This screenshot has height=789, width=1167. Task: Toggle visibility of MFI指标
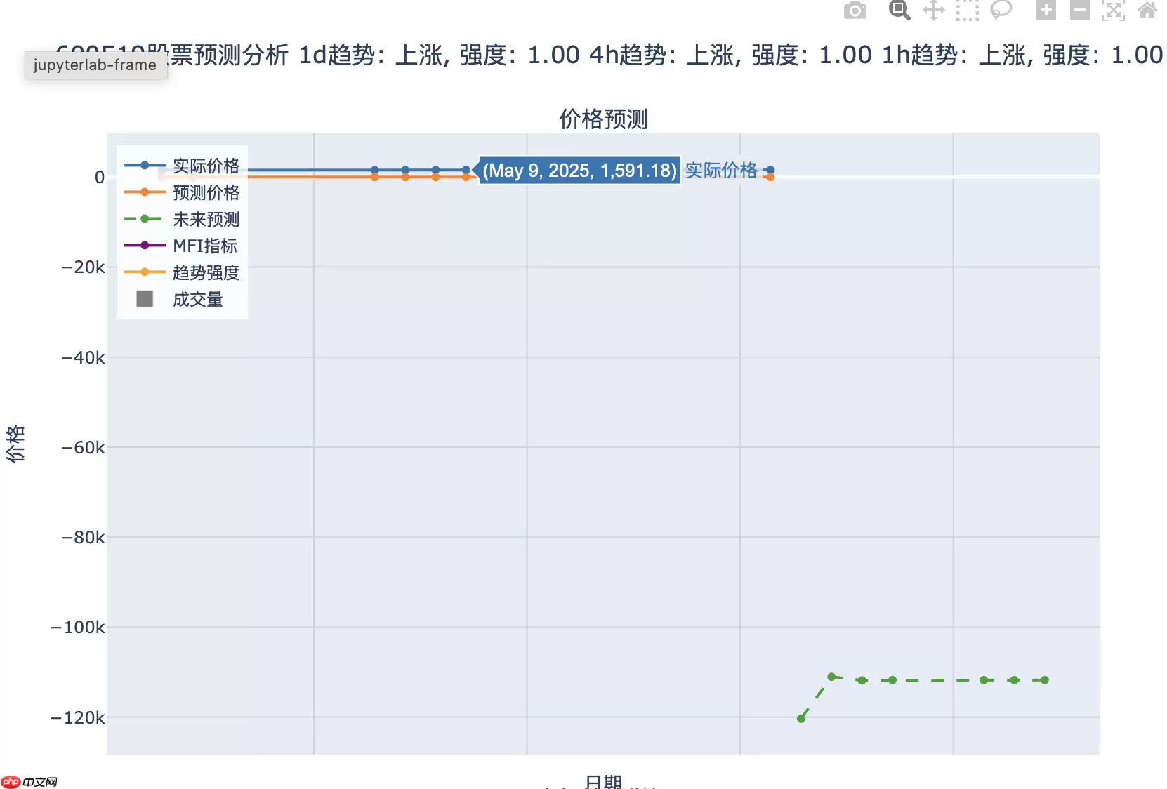coord(205,246)
